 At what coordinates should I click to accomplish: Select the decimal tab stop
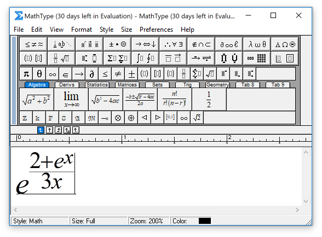[x=76, y=130]
